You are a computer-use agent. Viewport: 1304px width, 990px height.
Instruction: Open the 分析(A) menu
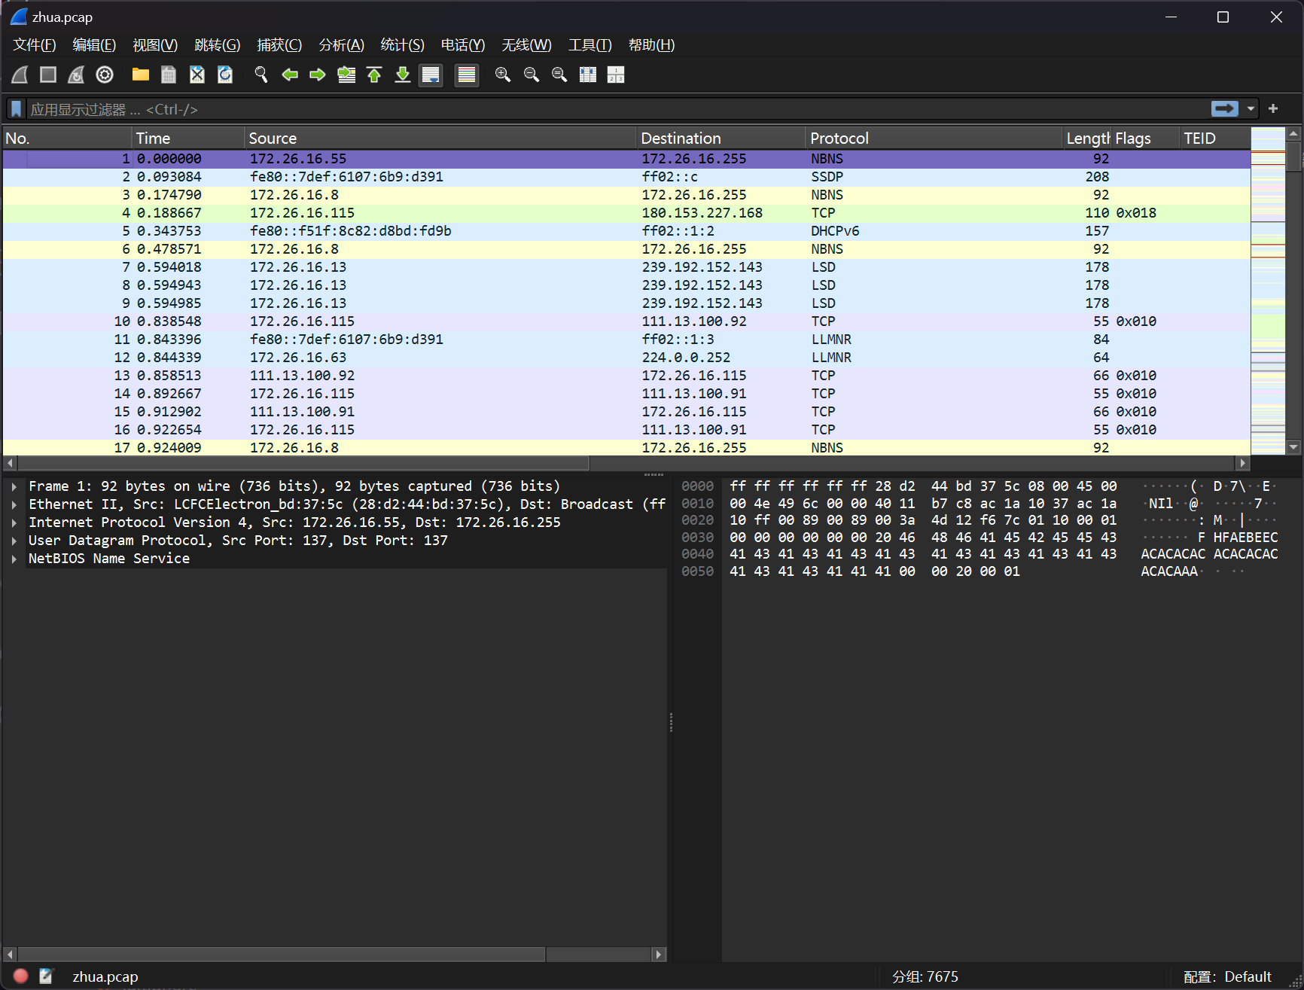tap(342, 45)
